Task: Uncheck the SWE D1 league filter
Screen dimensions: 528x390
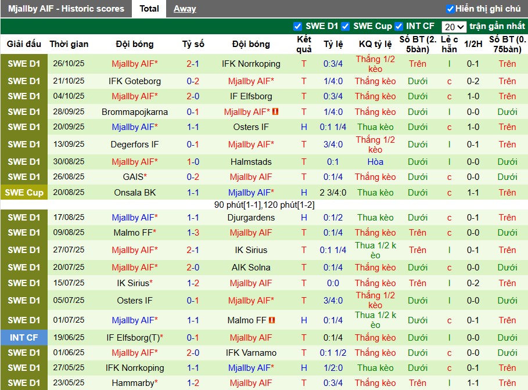Action: pyautogui.click(x=298, y=26)
